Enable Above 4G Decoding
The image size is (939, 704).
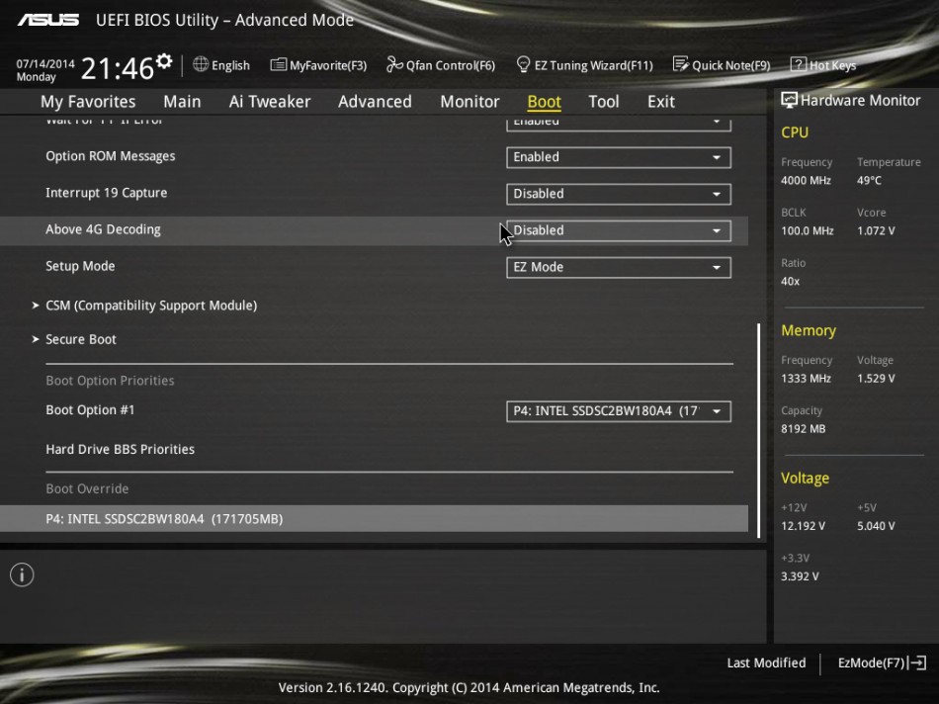(x=618, y=230)
